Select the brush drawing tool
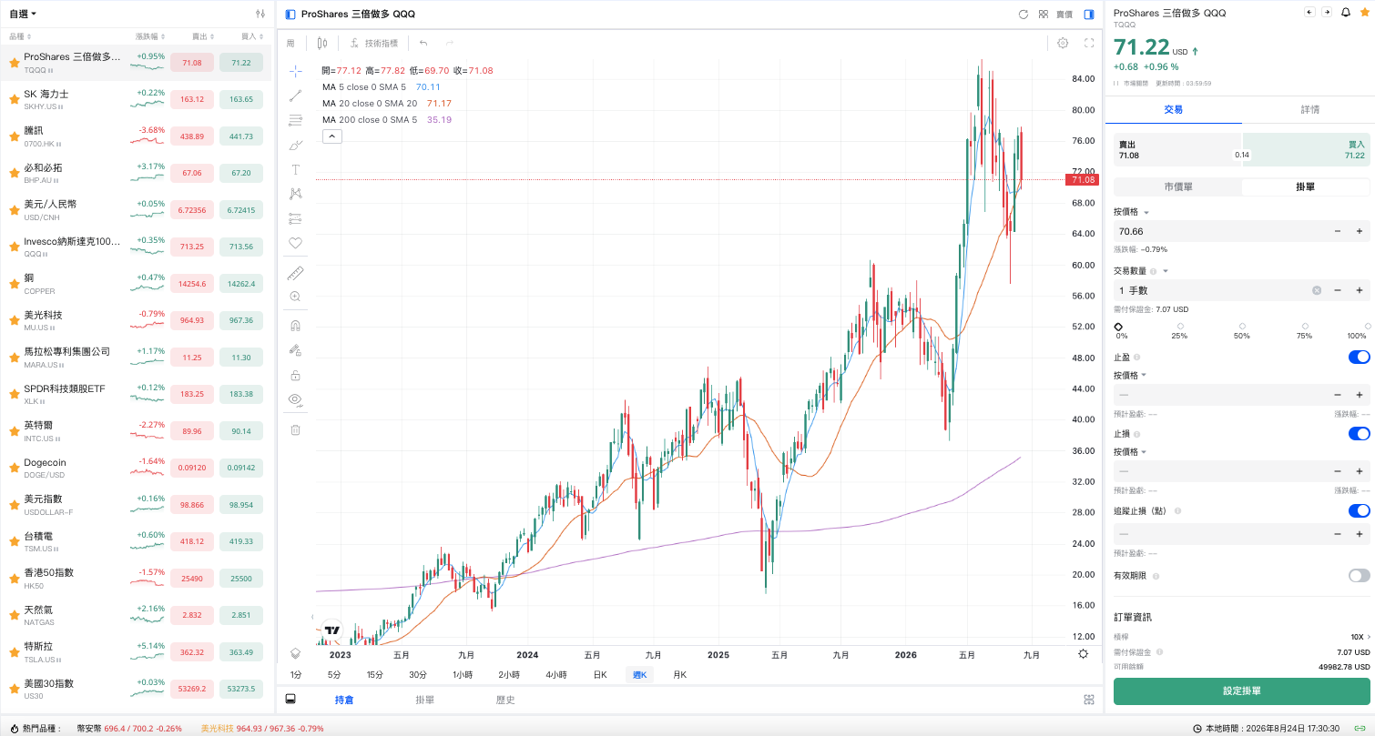The width and height of the screenshot is (1375, 736). (295, 145)
